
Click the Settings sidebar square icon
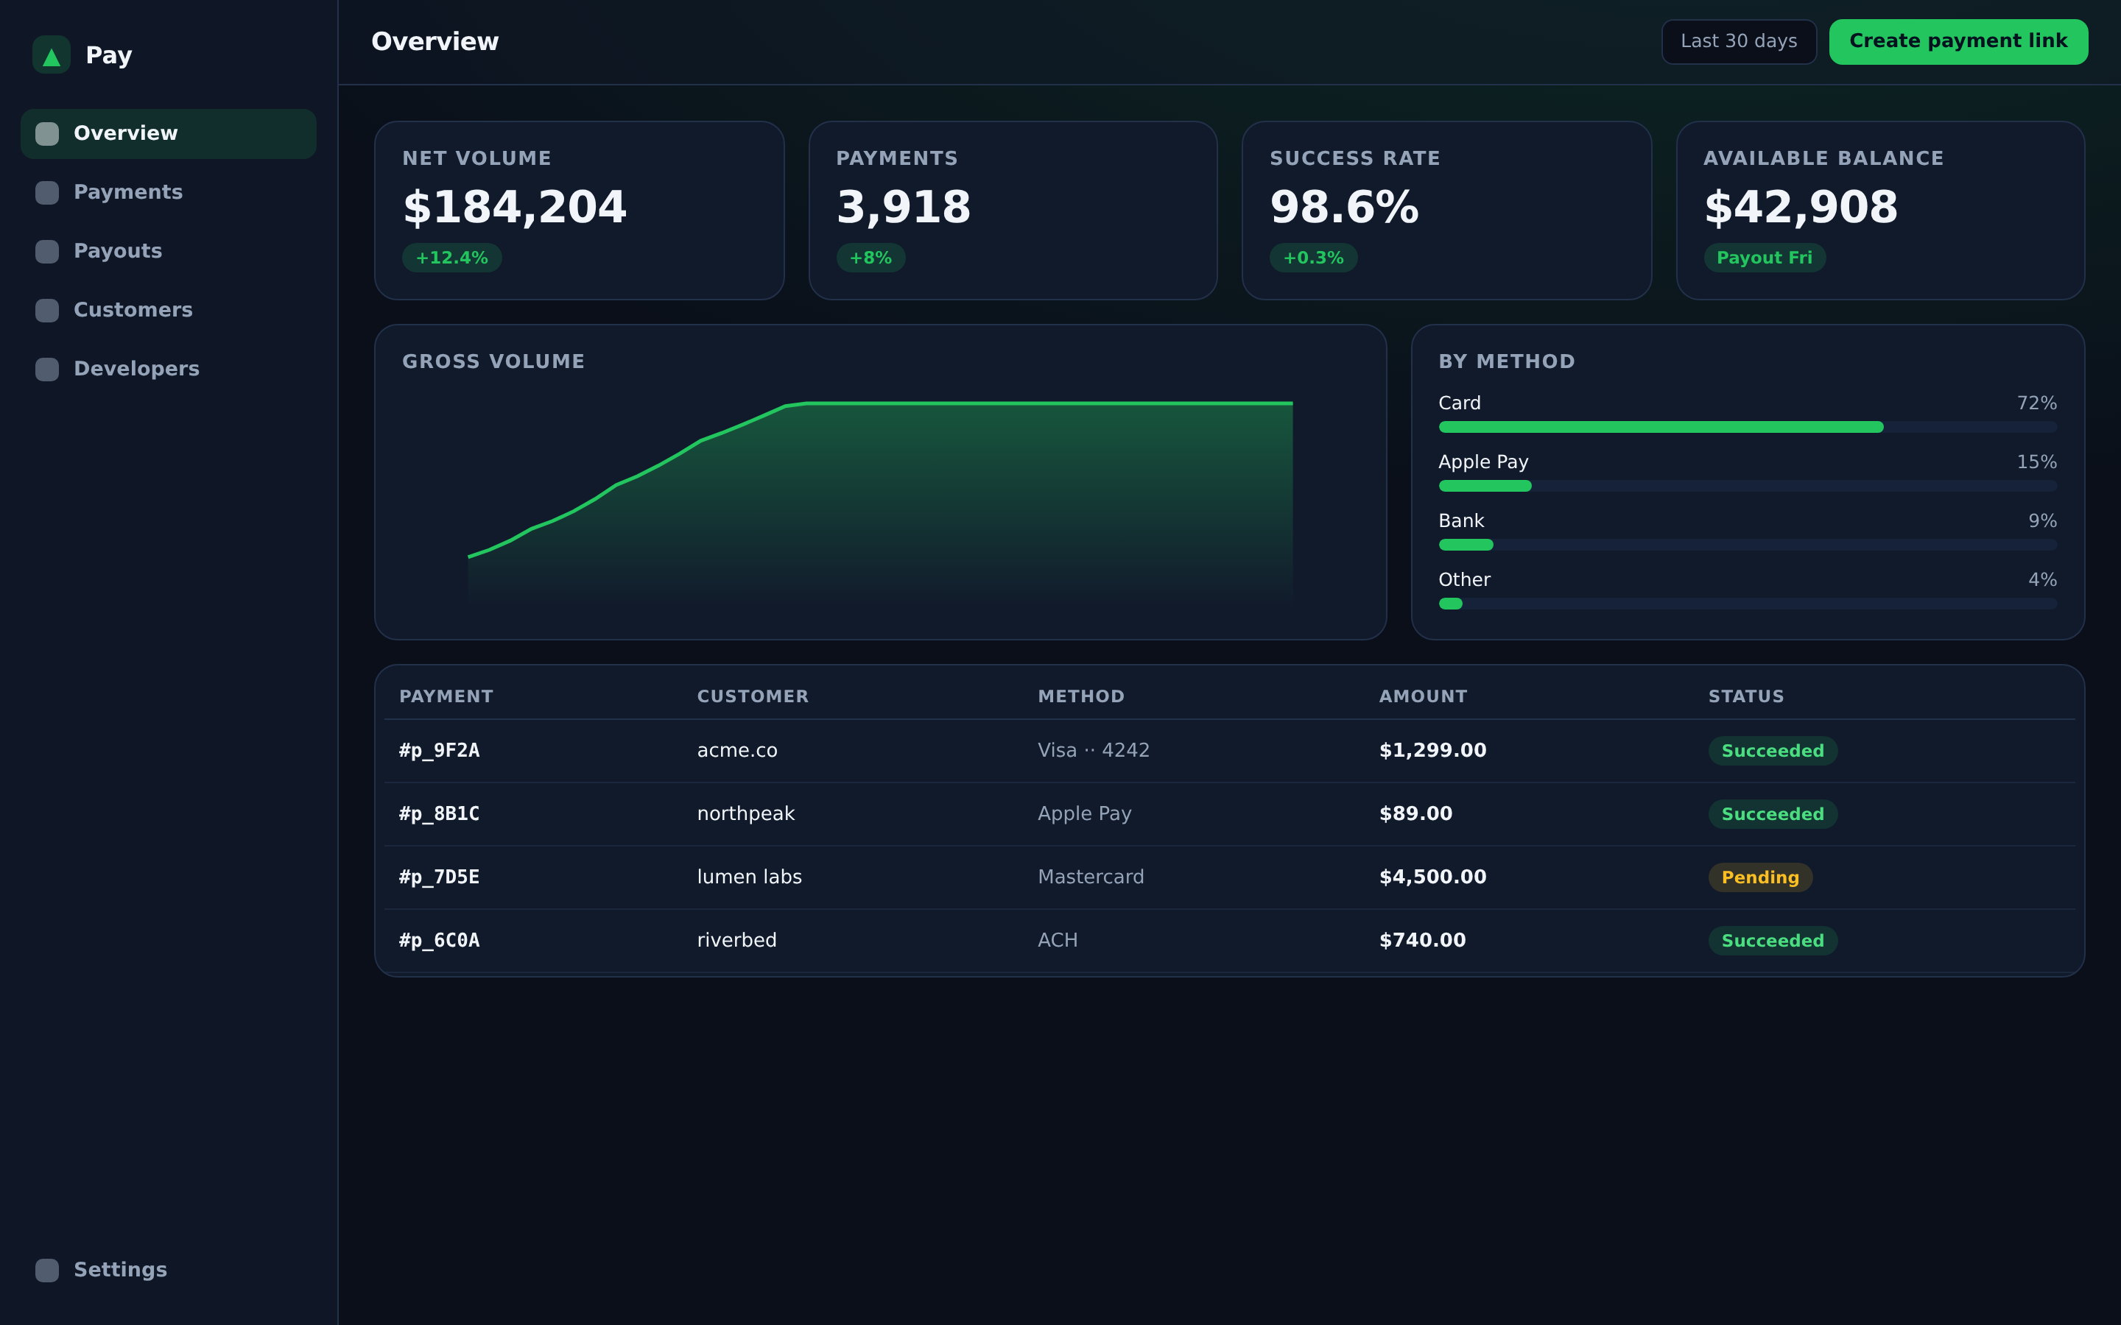click(x=47, y=1270)
